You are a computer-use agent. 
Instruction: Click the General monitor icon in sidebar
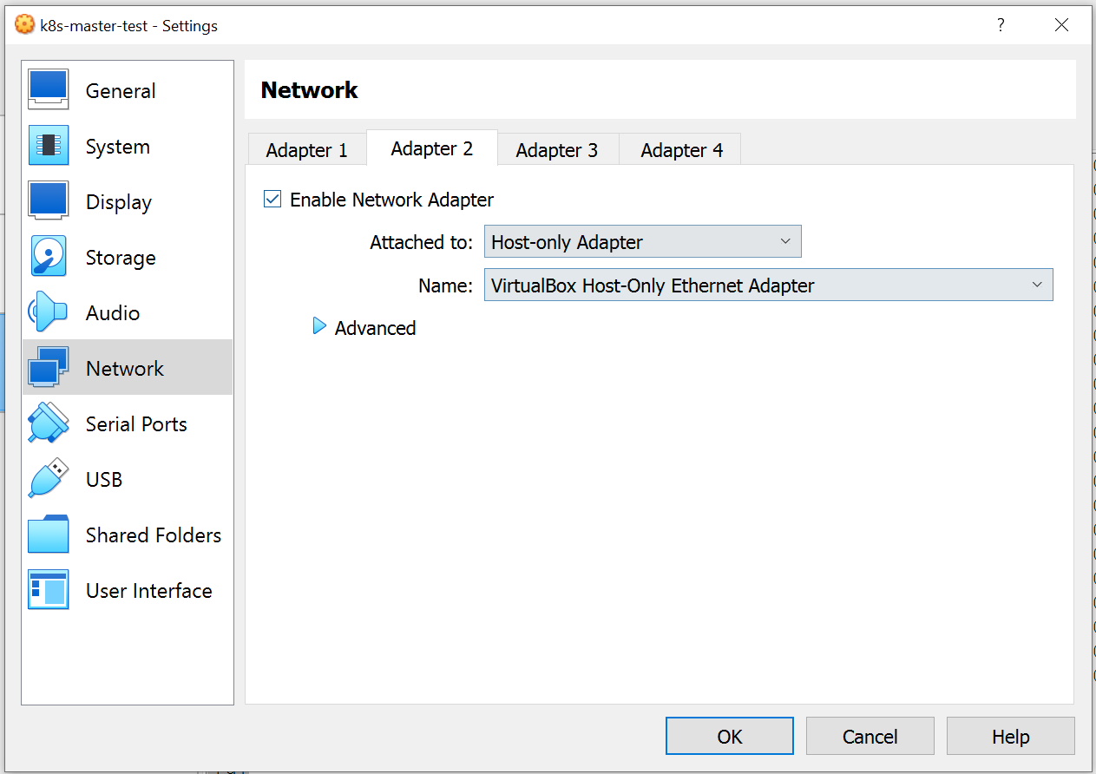[49, 90]
